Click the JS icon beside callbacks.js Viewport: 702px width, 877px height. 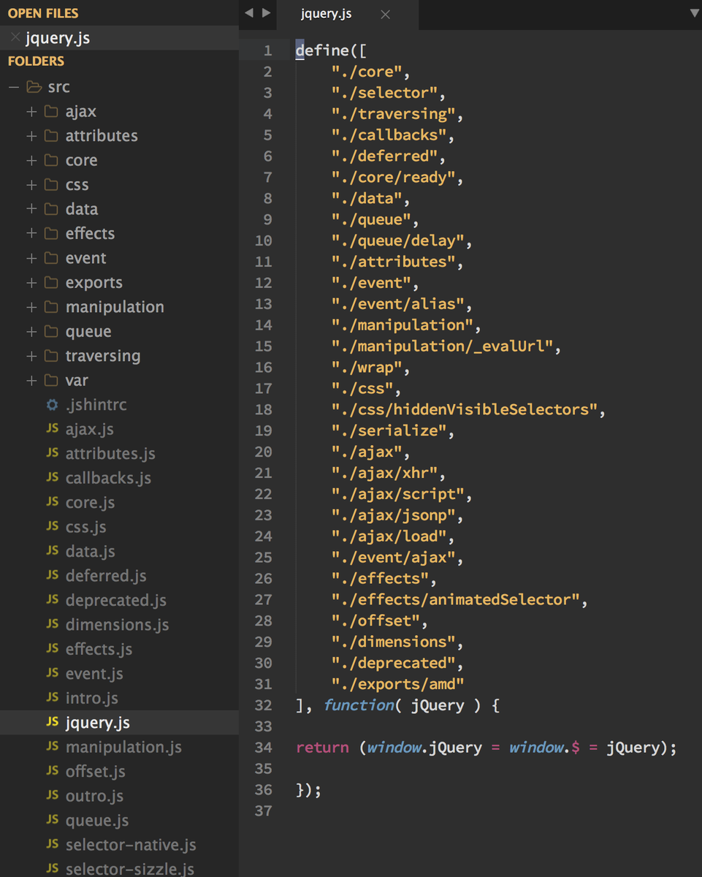click(52, 477)
